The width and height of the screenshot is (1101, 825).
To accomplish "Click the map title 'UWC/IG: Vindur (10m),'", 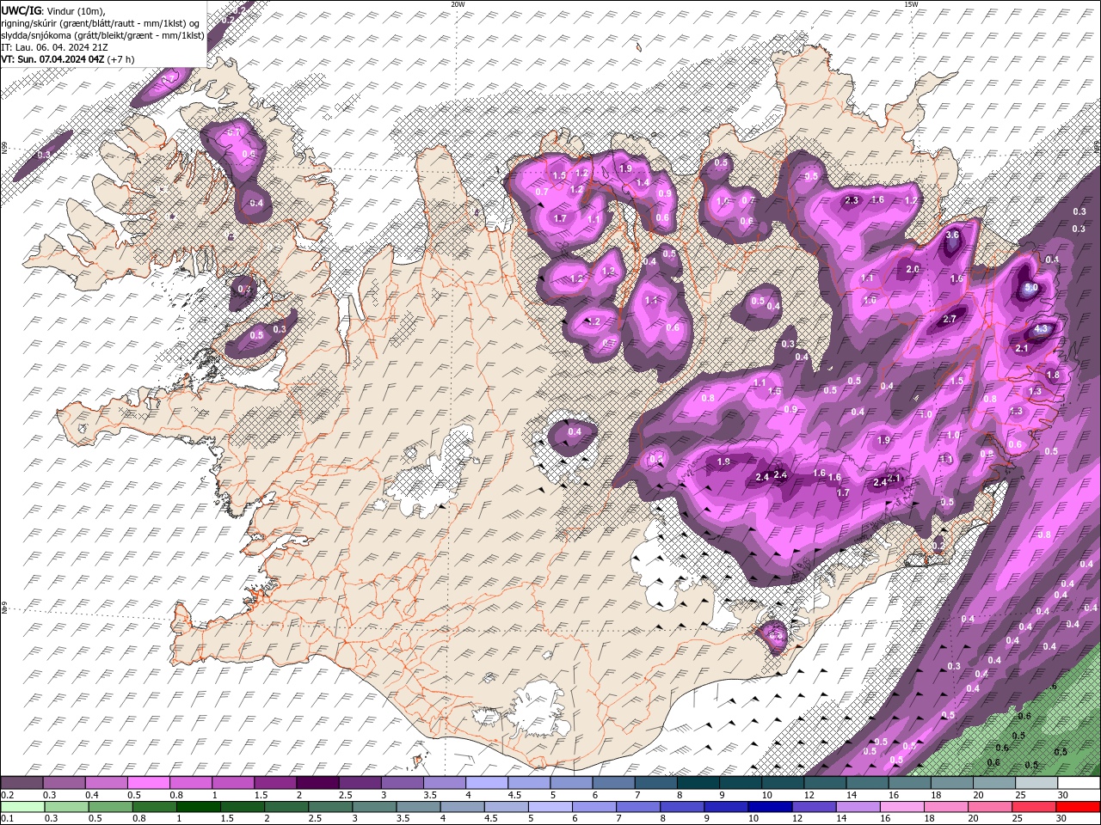I will click(x=53, y=9).
